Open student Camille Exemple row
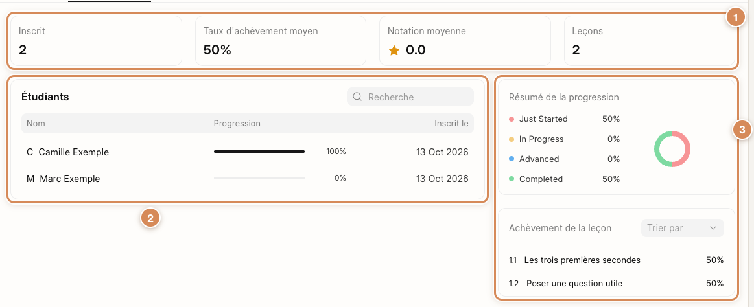This screenshot has width=754, height=307. [x=247, y=152]
